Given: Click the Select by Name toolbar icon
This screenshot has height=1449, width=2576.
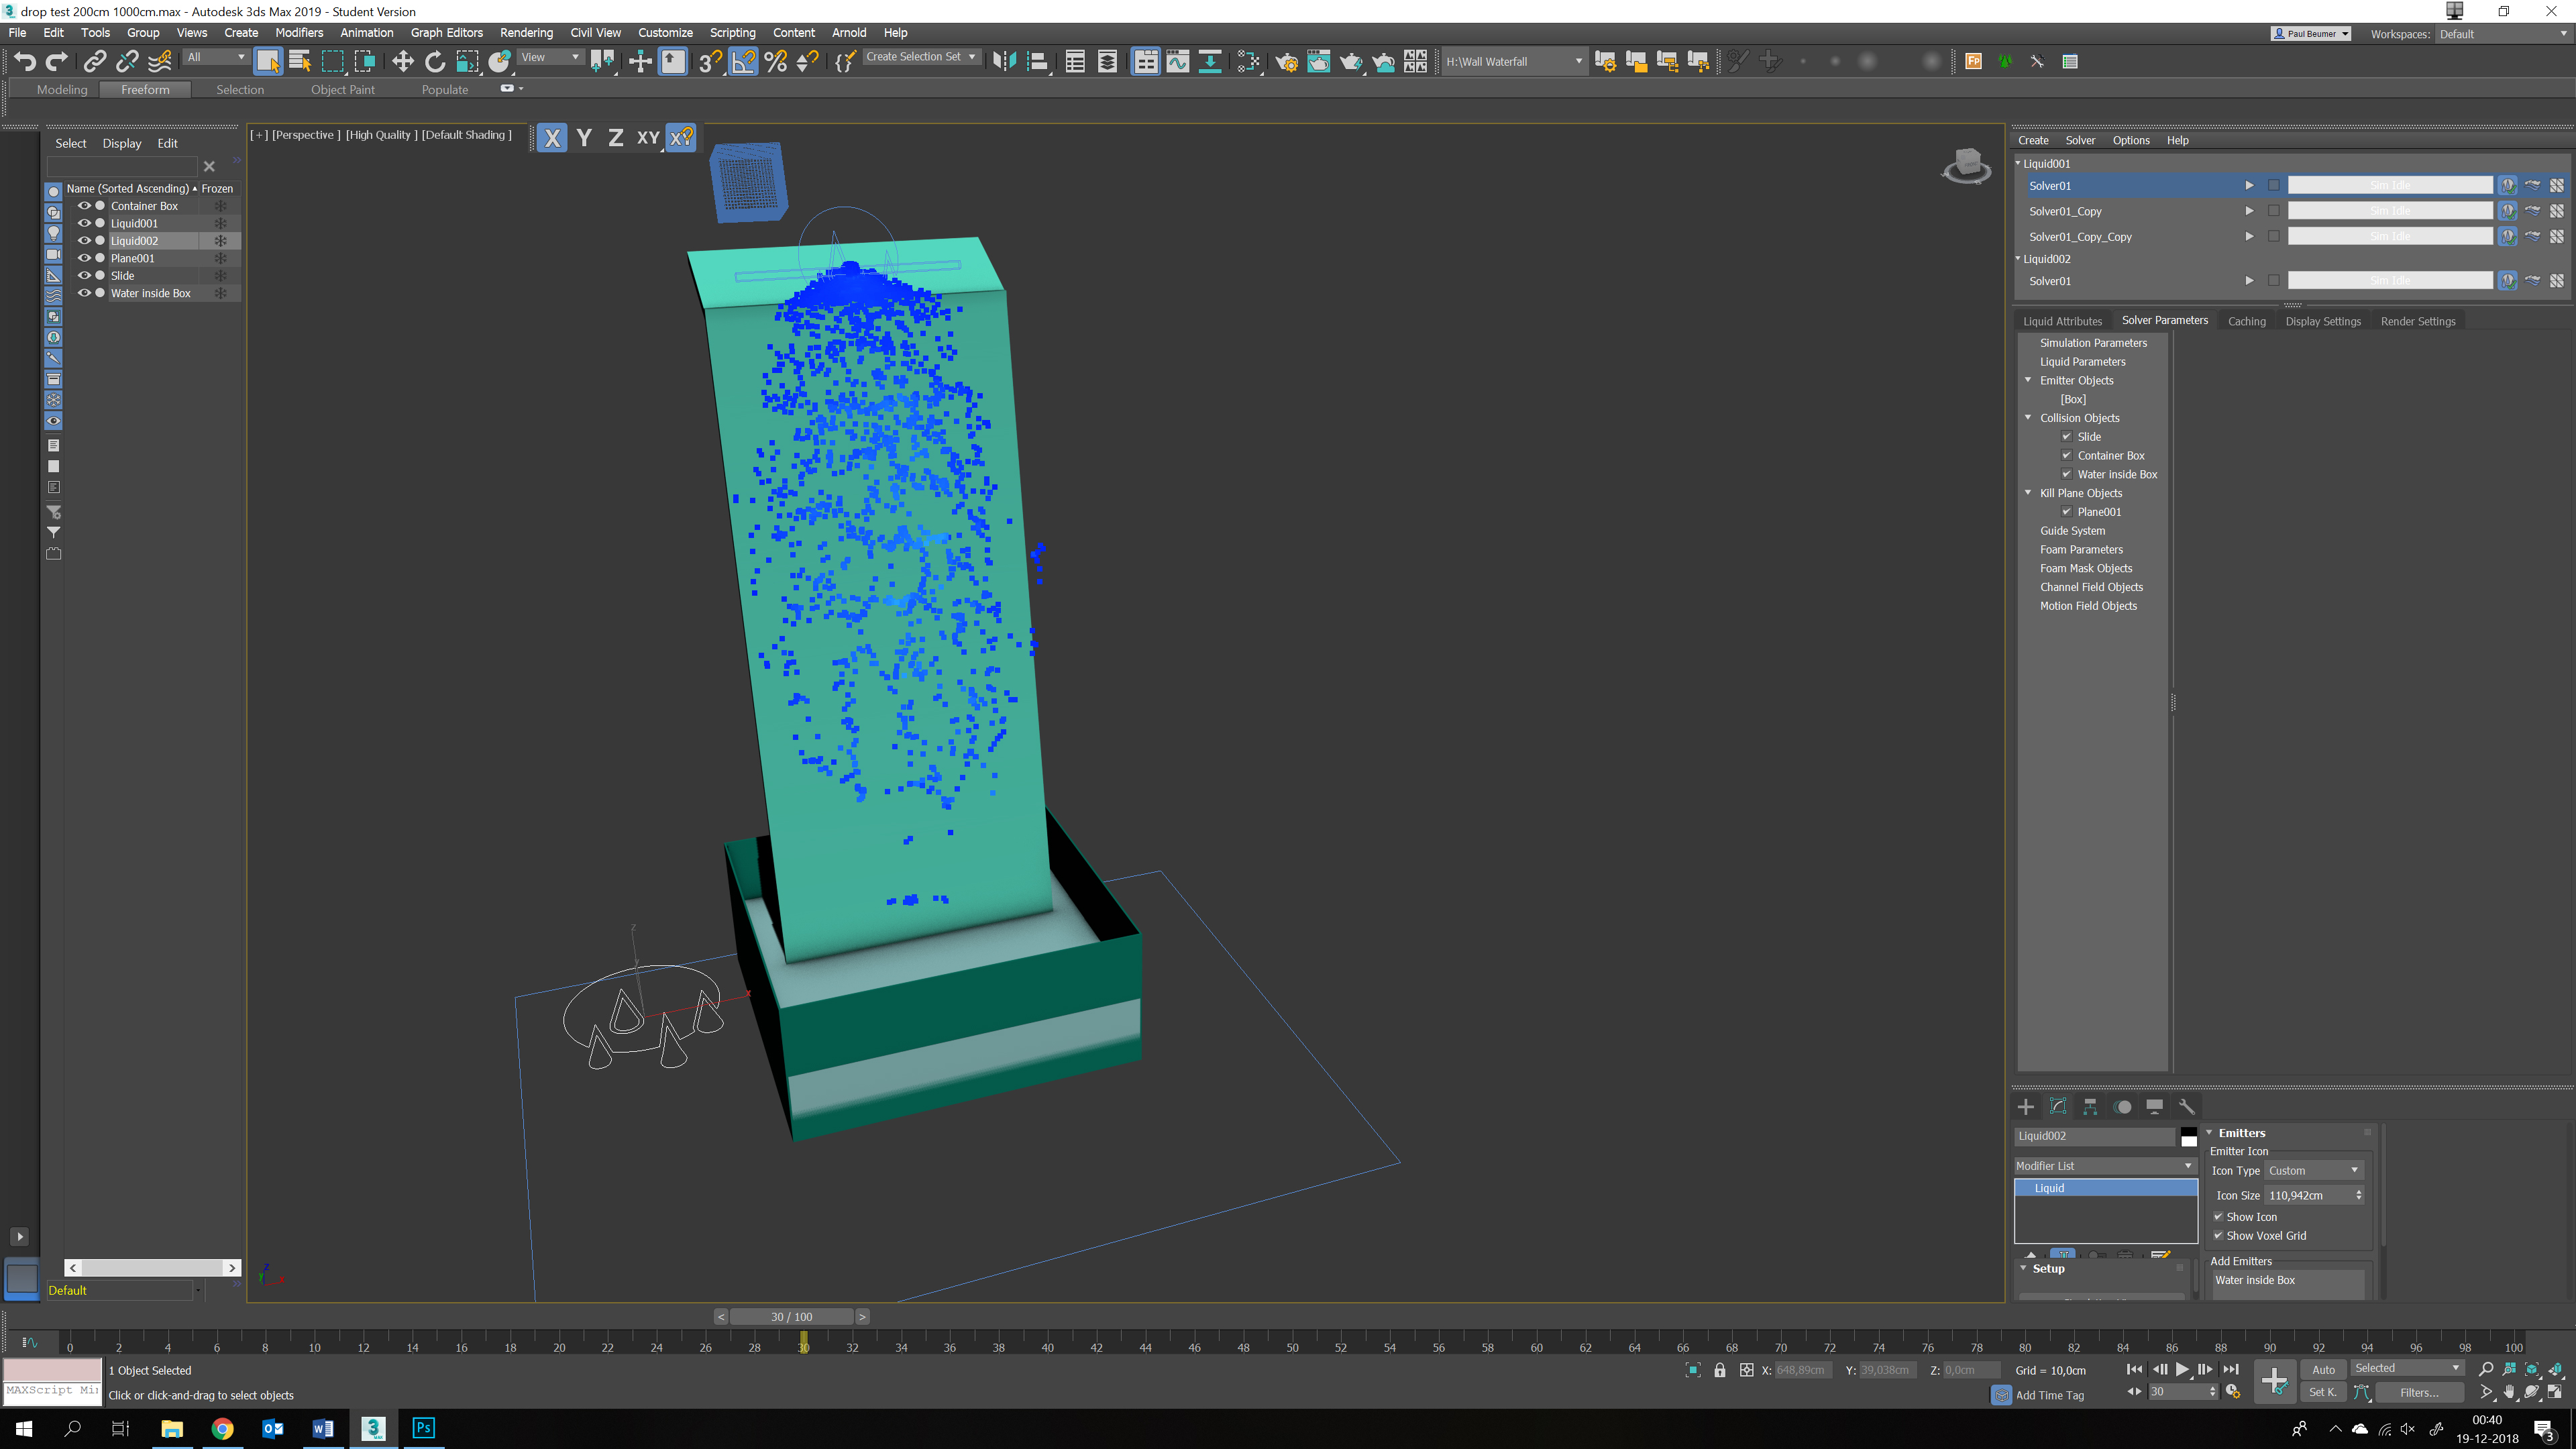Looking at the screenshot, I should point(299,61).
